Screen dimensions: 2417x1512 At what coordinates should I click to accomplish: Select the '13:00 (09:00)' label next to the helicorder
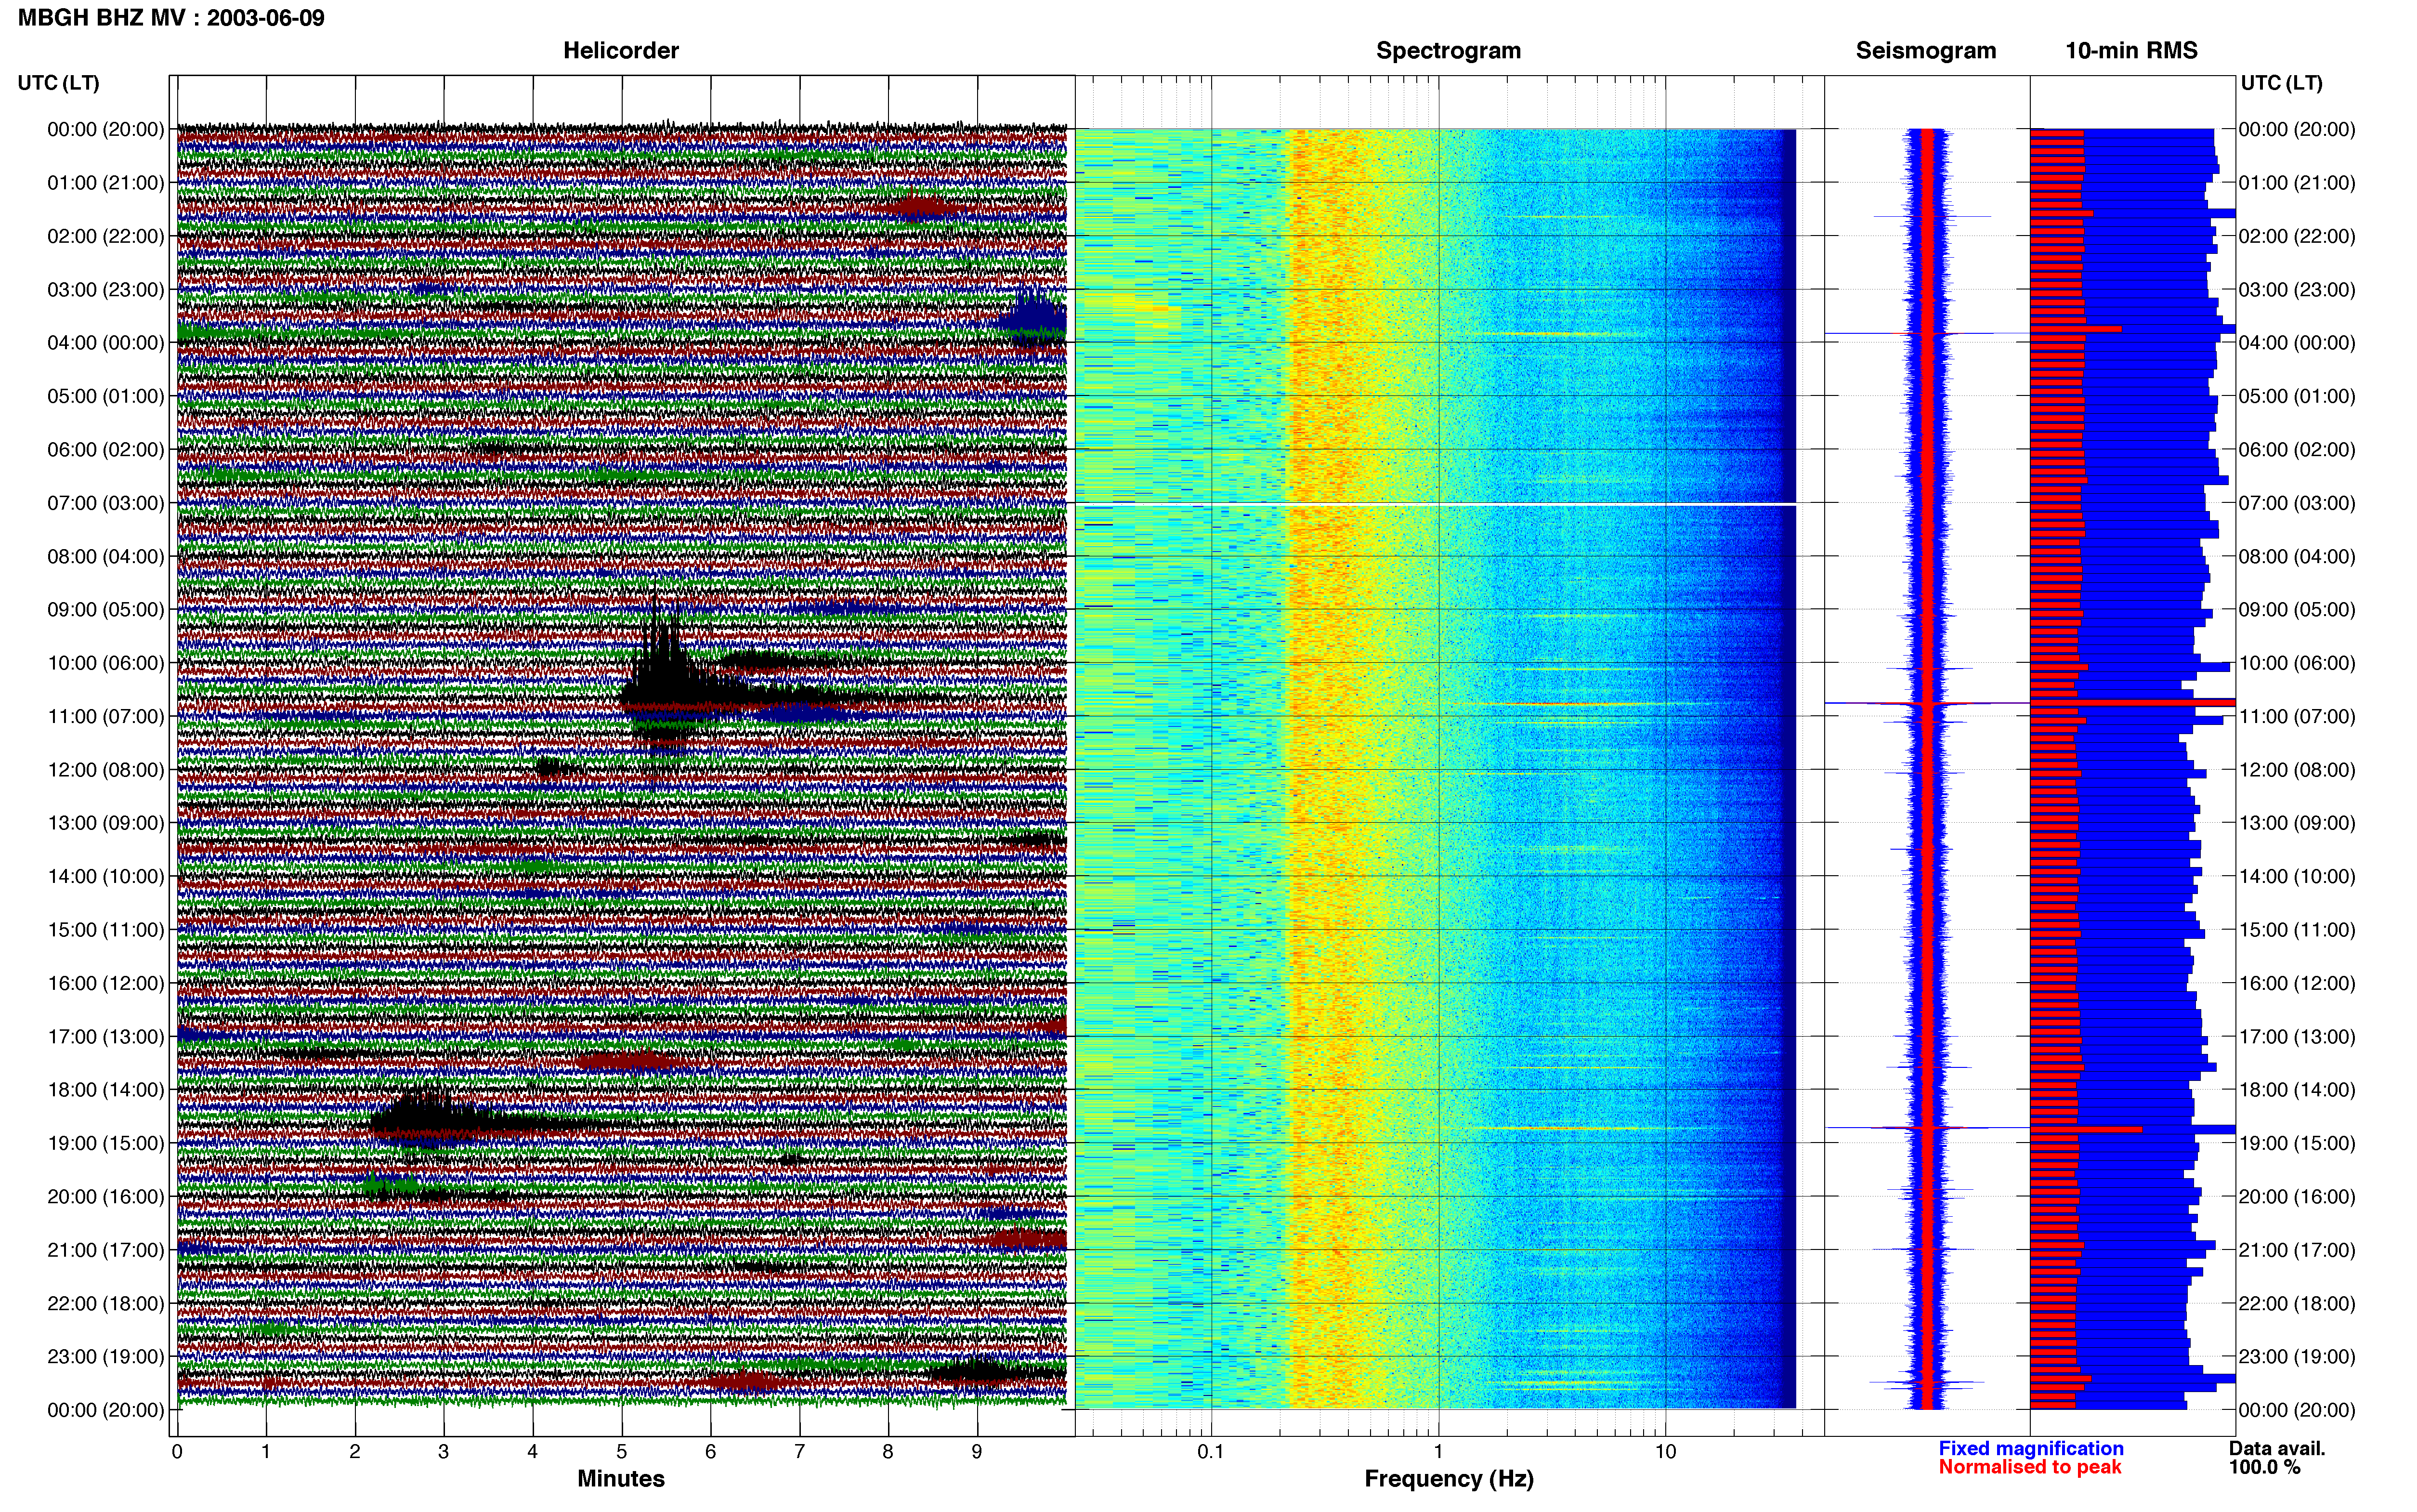[105, 823]
